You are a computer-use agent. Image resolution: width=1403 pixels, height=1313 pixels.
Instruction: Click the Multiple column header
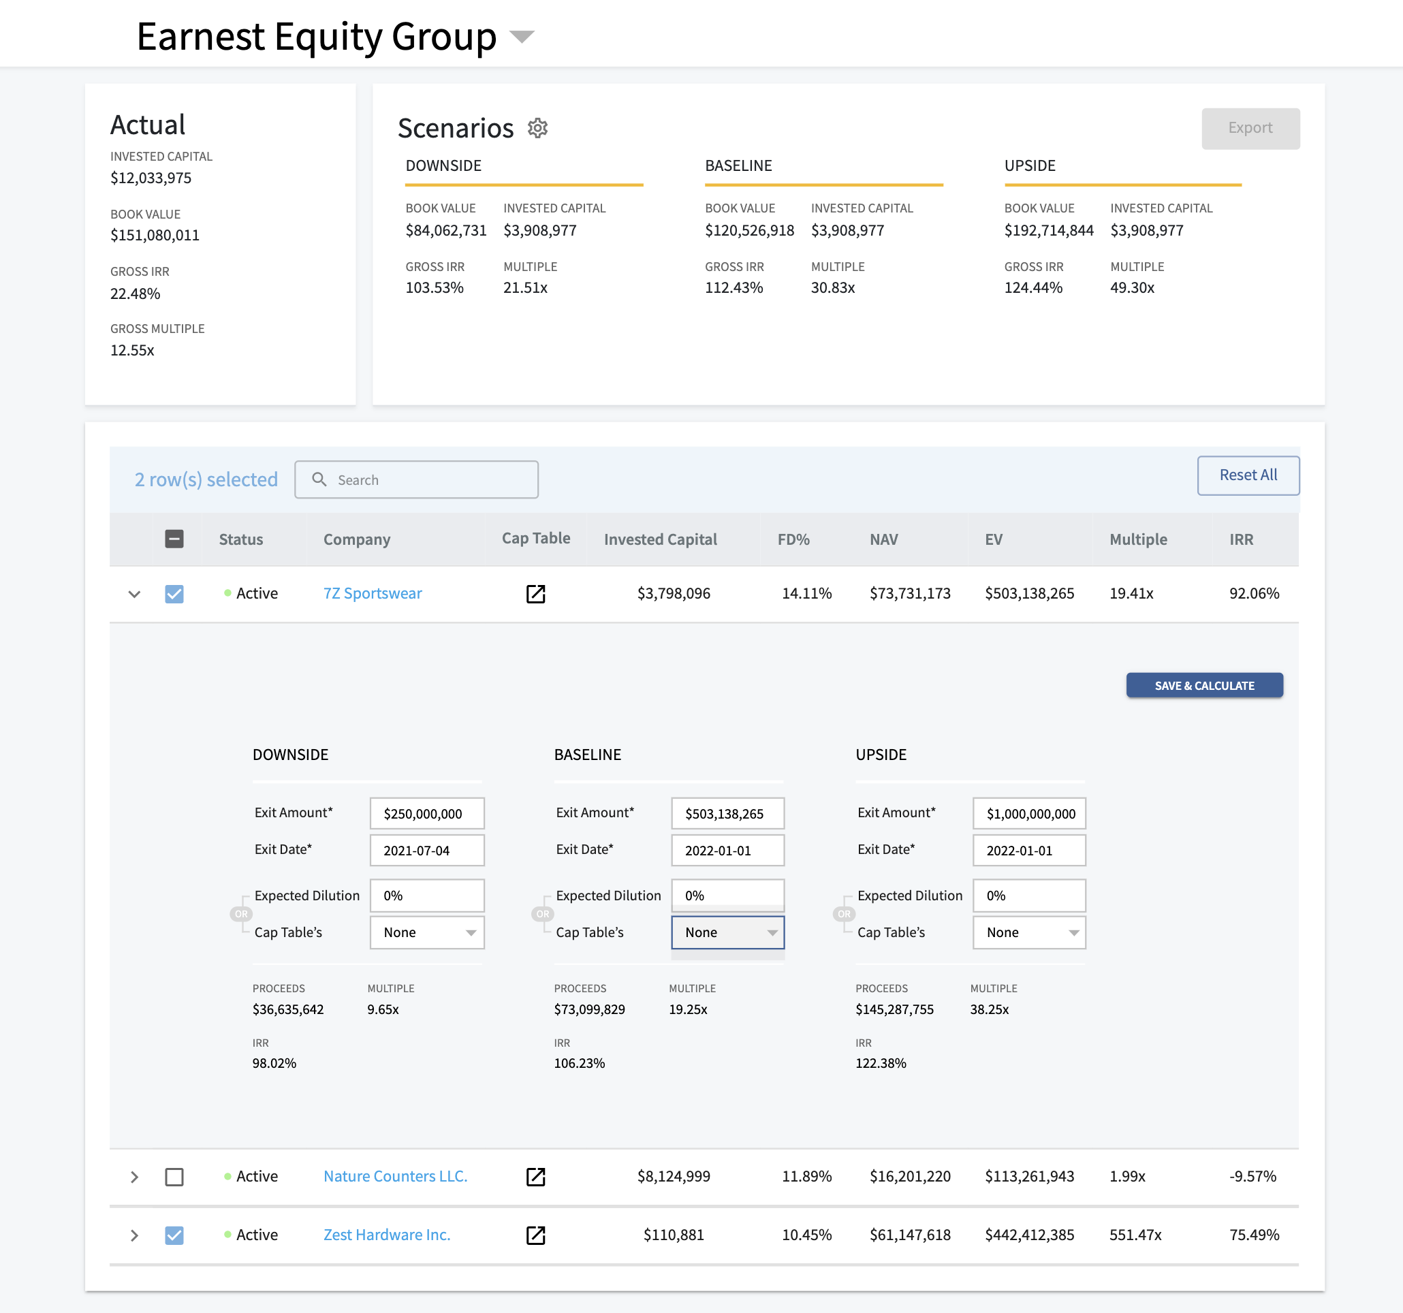[x=1137, y=540]
